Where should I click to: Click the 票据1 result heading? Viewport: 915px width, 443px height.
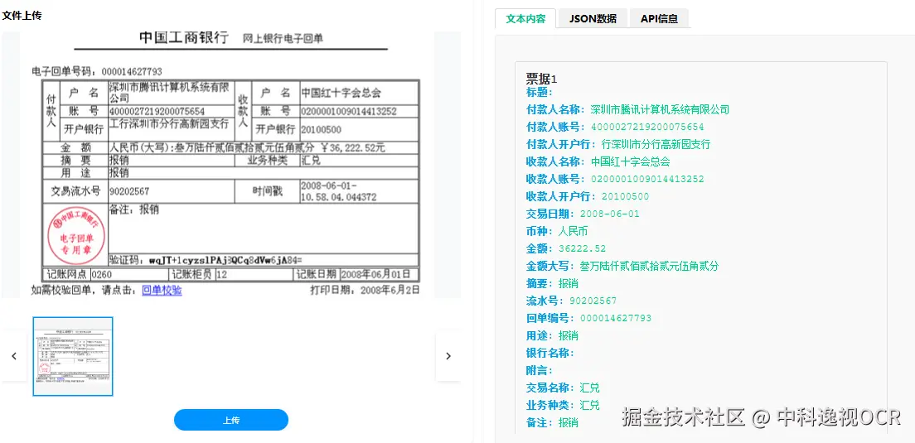click(x=541, y=79)
